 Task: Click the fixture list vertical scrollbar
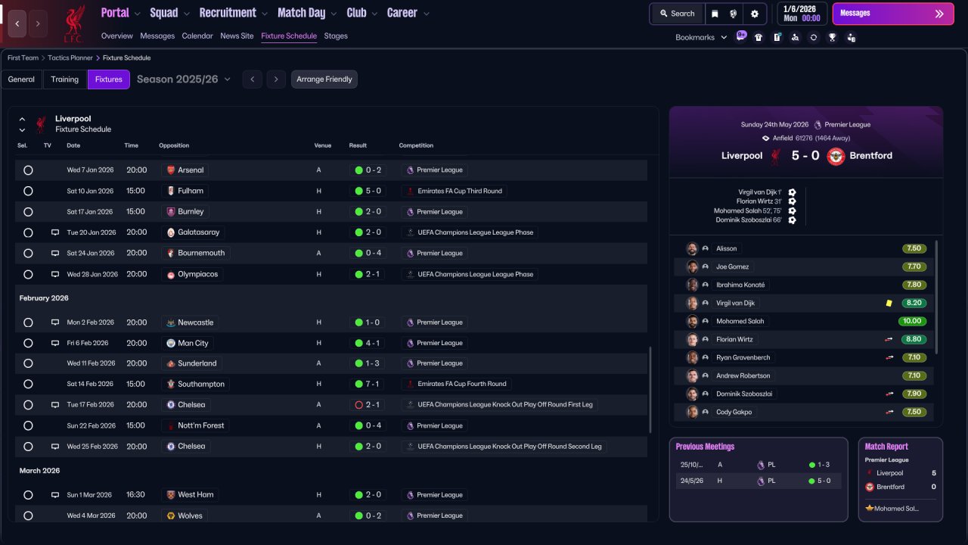pyautogui.click(x=649, y=391)
